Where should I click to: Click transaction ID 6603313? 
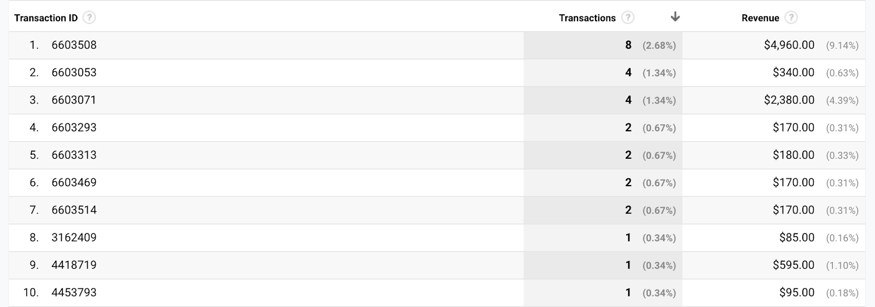click(x=74, y=155)
